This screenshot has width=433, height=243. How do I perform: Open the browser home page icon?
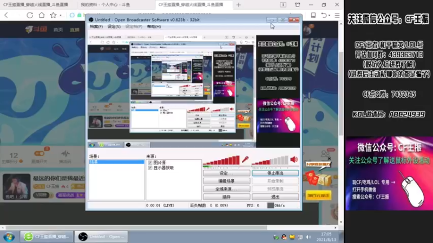coord(42,15)
